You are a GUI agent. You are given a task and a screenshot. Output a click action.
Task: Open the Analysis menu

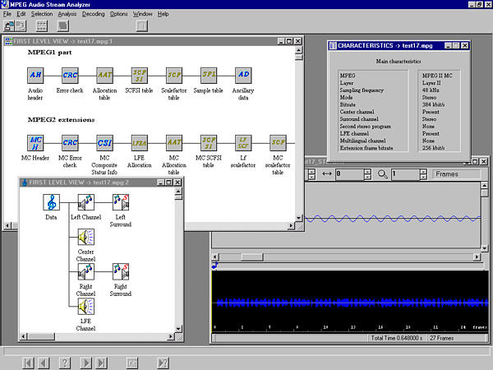[67, 14]
